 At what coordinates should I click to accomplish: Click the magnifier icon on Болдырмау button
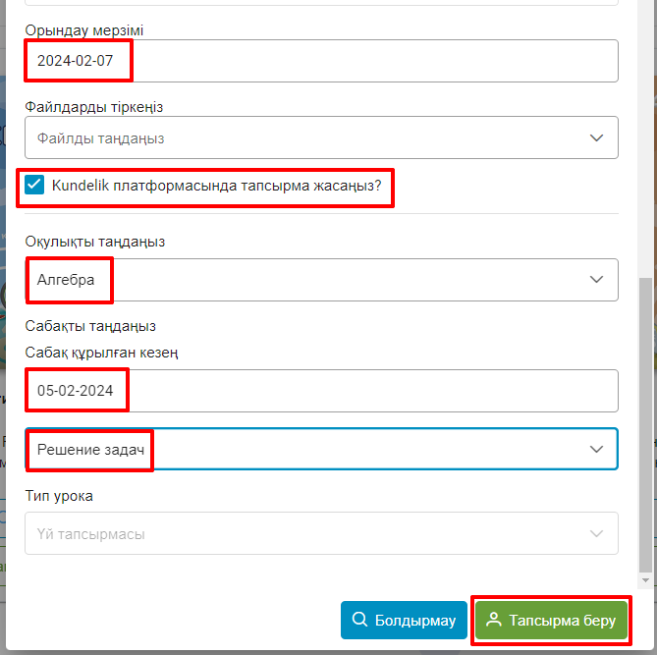tap(359, 619)
